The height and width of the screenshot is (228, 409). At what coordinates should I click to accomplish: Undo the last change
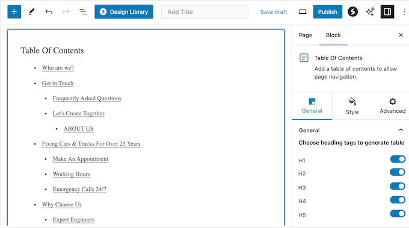(x=49, y=12)
